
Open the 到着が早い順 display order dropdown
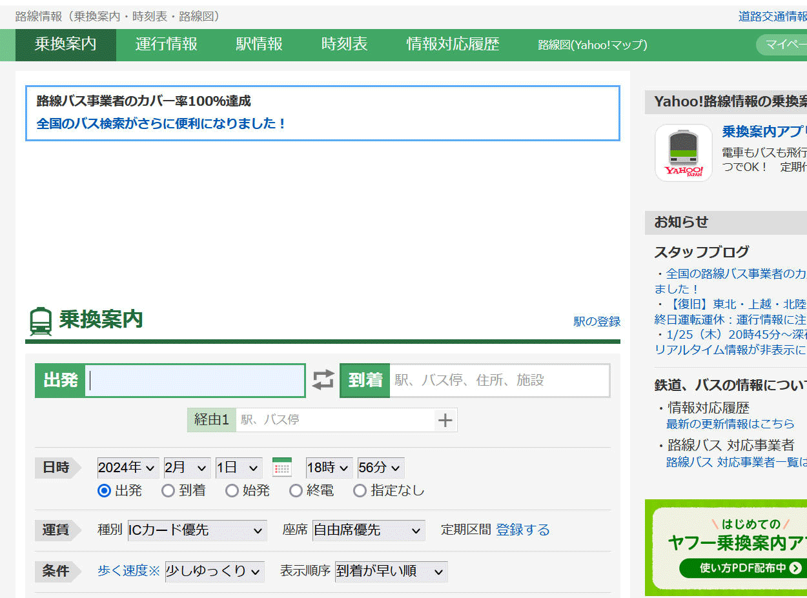(x=391, y=572)
